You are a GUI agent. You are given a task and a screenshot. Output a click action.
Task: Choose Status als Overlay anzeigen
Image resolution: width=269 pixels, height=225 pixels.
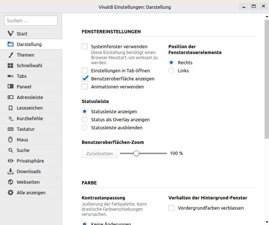coord(85,119)
